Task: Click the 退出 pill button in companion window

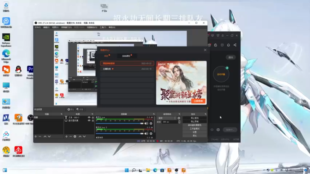Action: pos(231,57)
